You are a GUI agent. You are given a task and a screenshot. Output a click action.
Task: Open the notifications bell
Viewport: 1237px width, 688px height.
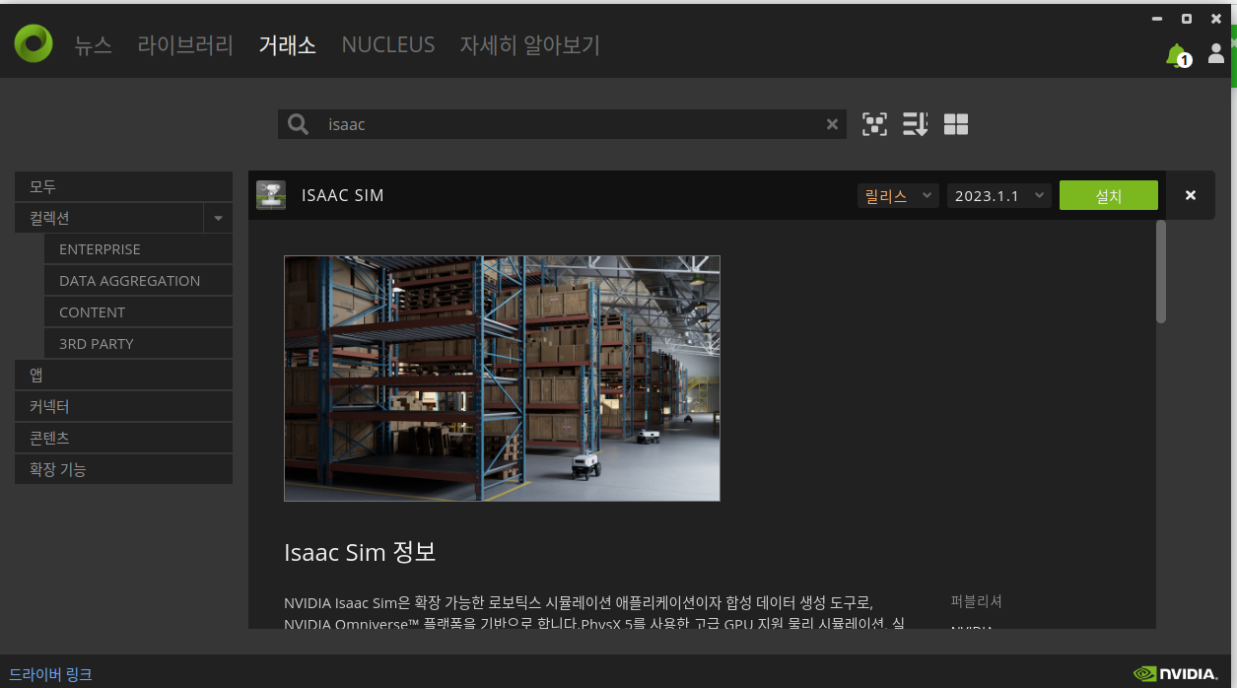click(1177, 55)
